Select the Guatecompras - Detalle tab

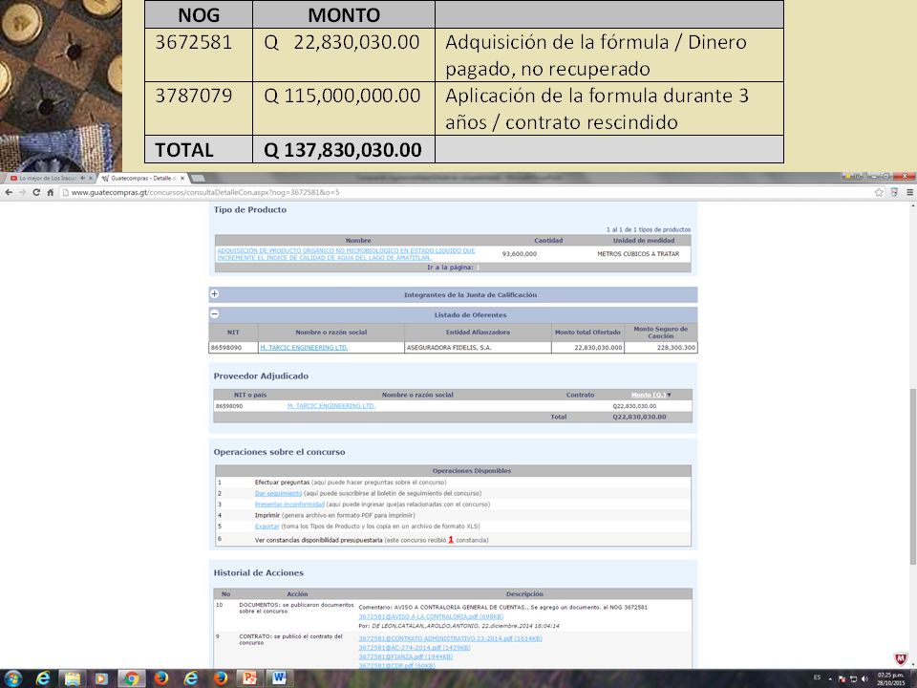coord(140,178)
